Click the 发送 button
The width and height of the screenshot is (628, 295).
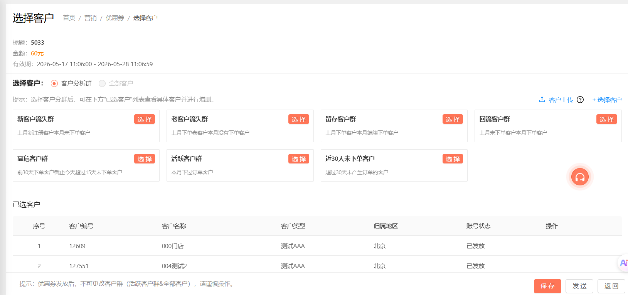(579, 286)
